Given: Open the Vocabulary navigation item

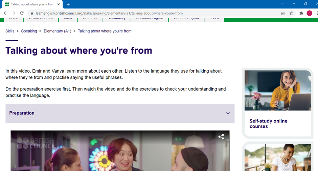Looking at the screenshot, I should click(x=117, y=19).
